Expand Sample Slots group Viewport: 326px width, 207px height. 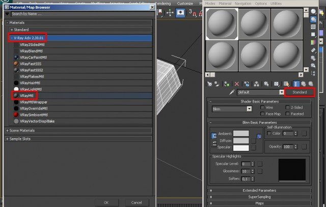(7, 139)
